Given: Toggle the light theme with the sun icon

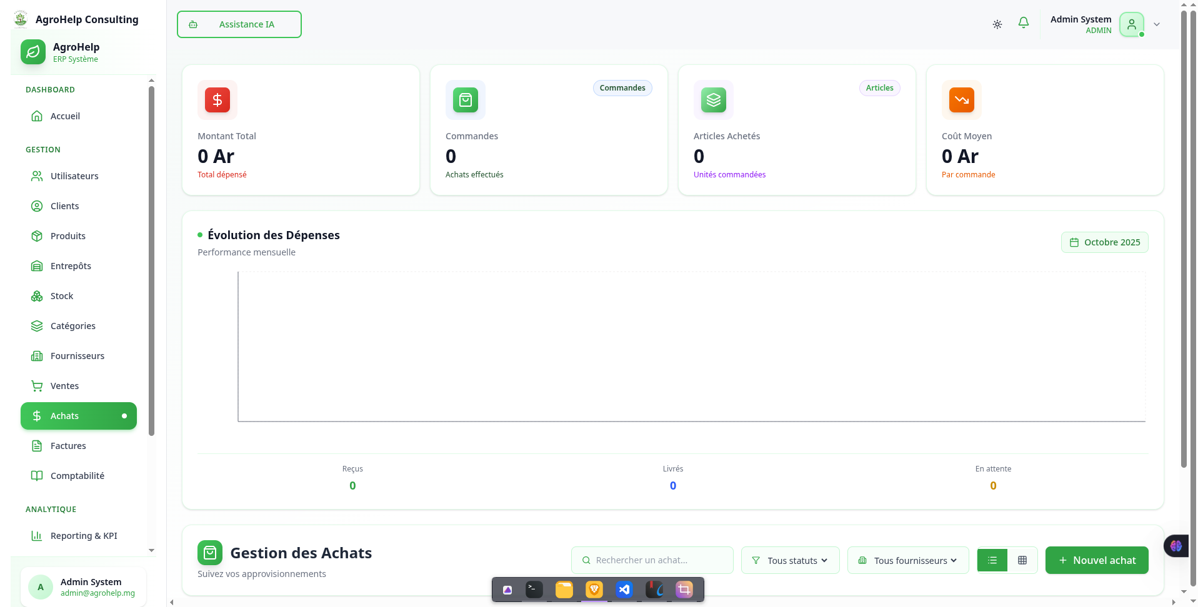Looking at the screenshot, I should click(x=997, y=24).
